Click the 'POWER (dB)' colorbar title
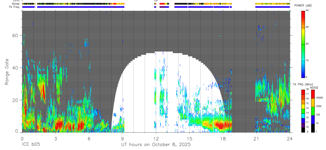This screenshot has width=326, height=150. pos(303,6)
